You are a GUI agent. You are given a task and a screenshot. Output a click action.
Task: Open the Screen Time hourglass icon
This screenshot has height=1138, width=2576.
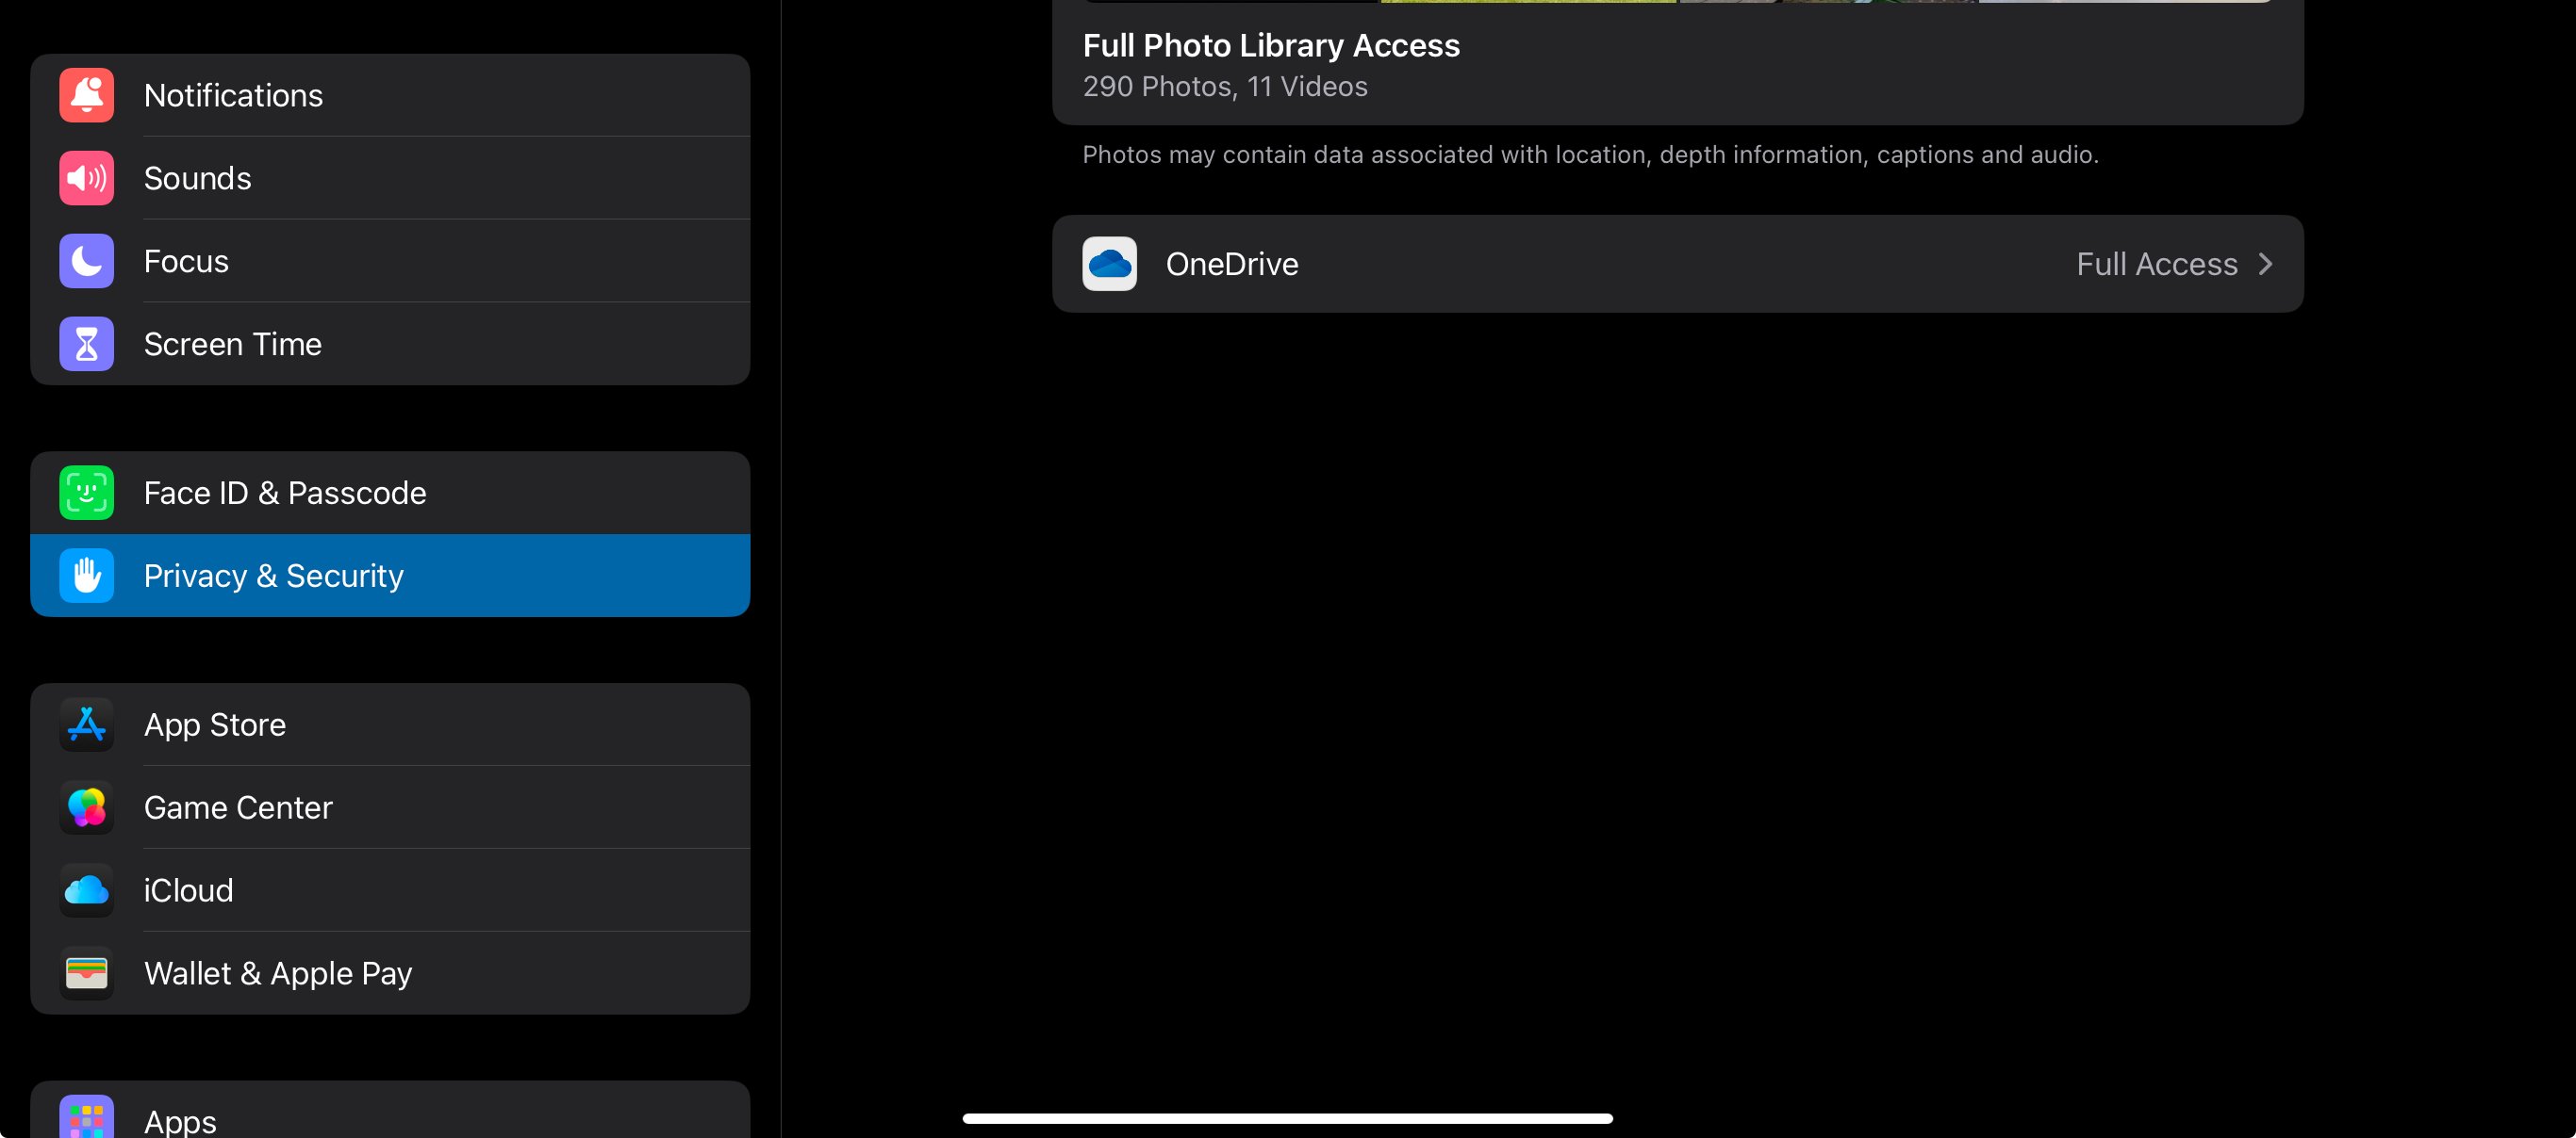(x=86, y=344)
